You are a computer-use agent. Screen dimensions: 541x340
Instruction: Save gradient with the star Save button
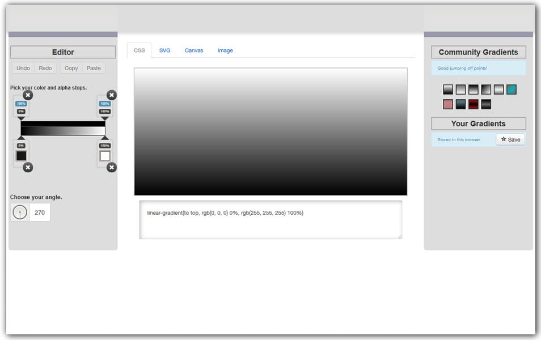510,139
